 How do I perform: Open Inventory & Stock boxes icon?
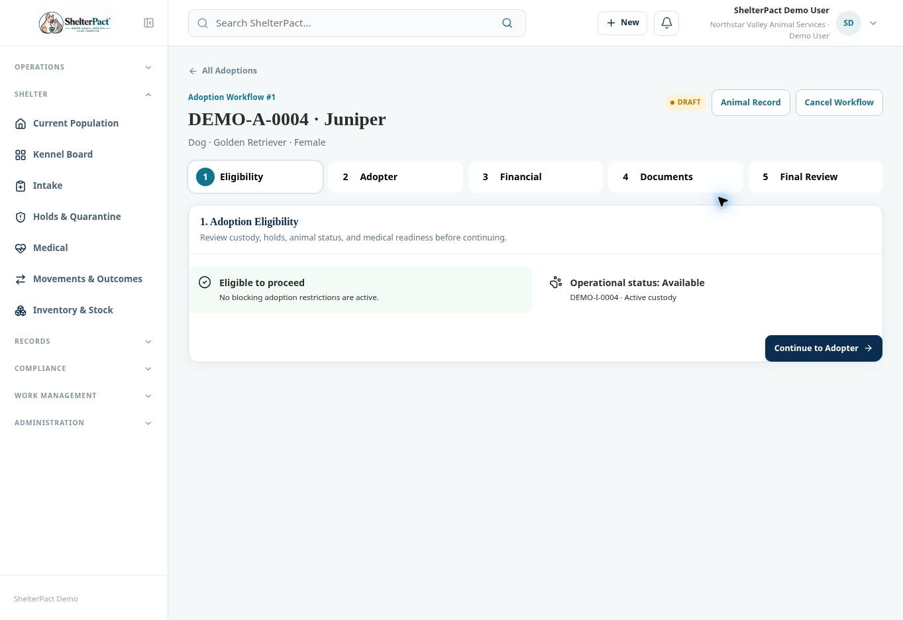pyautogui.click(x=21, y=310)
